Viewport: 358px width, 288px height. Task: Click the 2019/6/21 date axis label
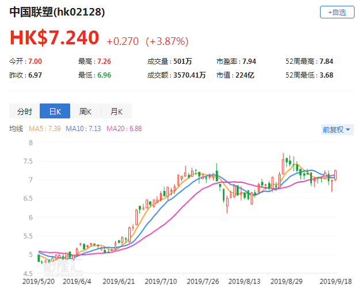point(119,282)
